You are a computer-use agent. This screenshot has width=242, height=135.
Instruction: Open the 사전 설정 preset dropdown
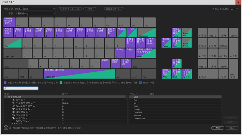(x=35, y=9)
